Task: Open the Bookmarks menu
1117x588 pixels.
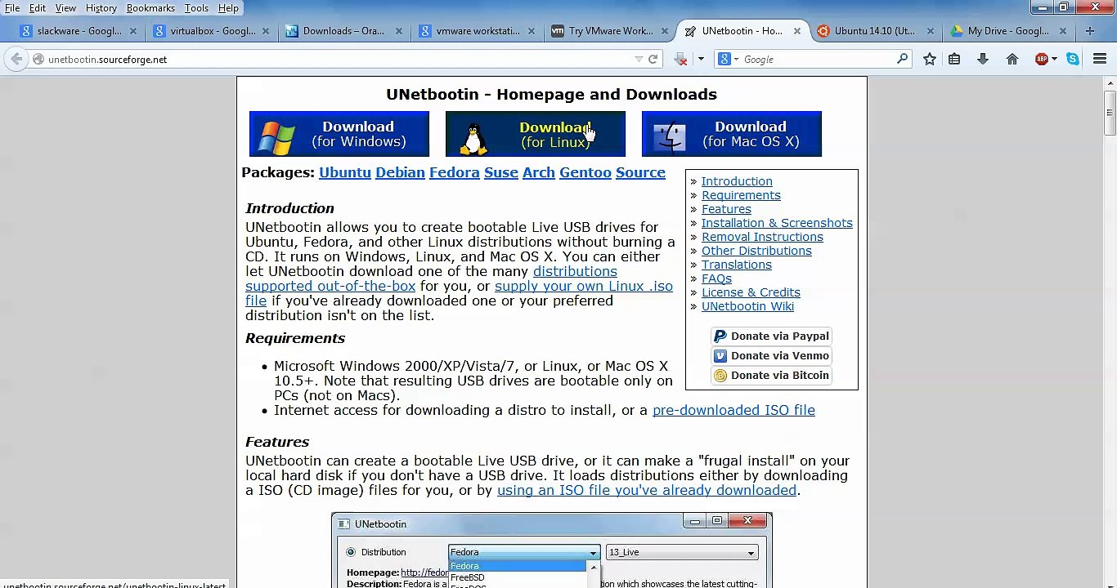Action: tap(150, 8)
